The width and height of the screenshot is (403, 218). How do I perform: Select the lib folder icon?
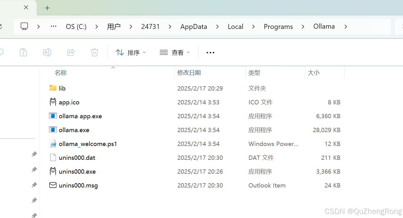53,88
